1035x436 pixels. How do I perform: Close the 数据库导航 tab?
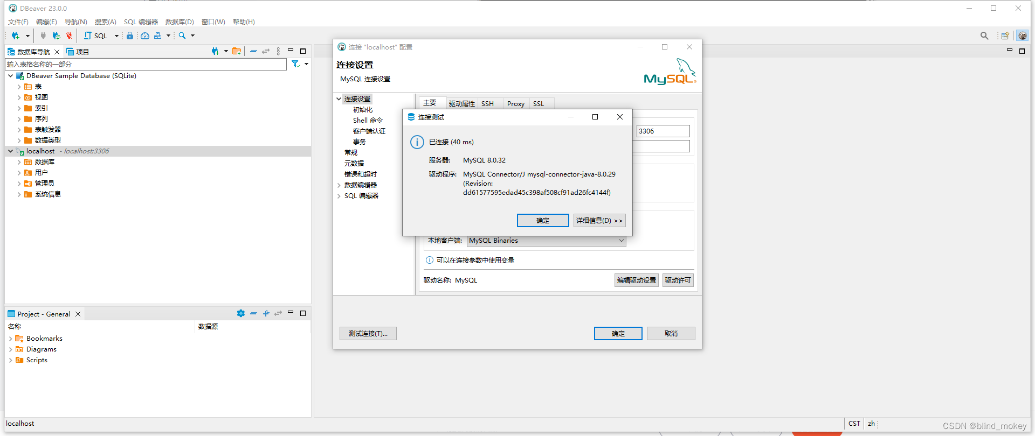(x=57, y=52)
